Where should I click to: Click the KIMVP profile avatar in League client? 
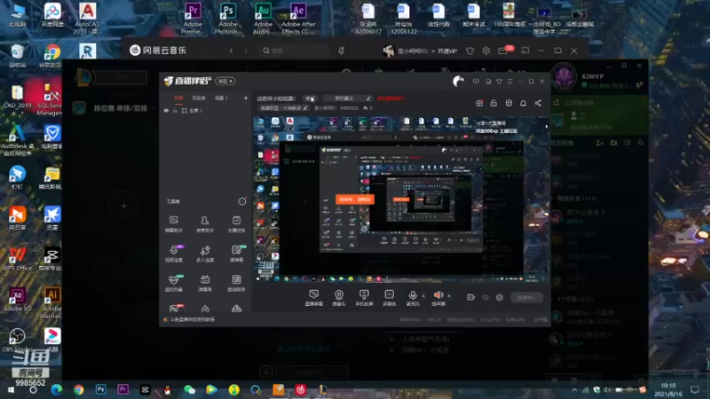[x=564, y=77]
